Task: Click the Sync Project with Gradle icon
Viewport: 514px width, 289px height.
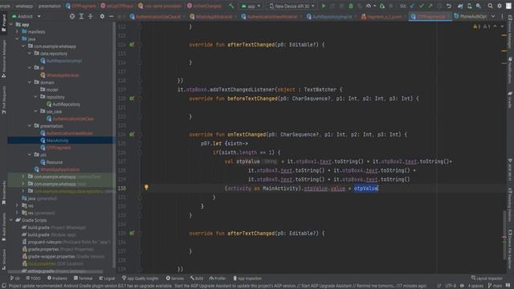Action: click(x=460, y=6)
